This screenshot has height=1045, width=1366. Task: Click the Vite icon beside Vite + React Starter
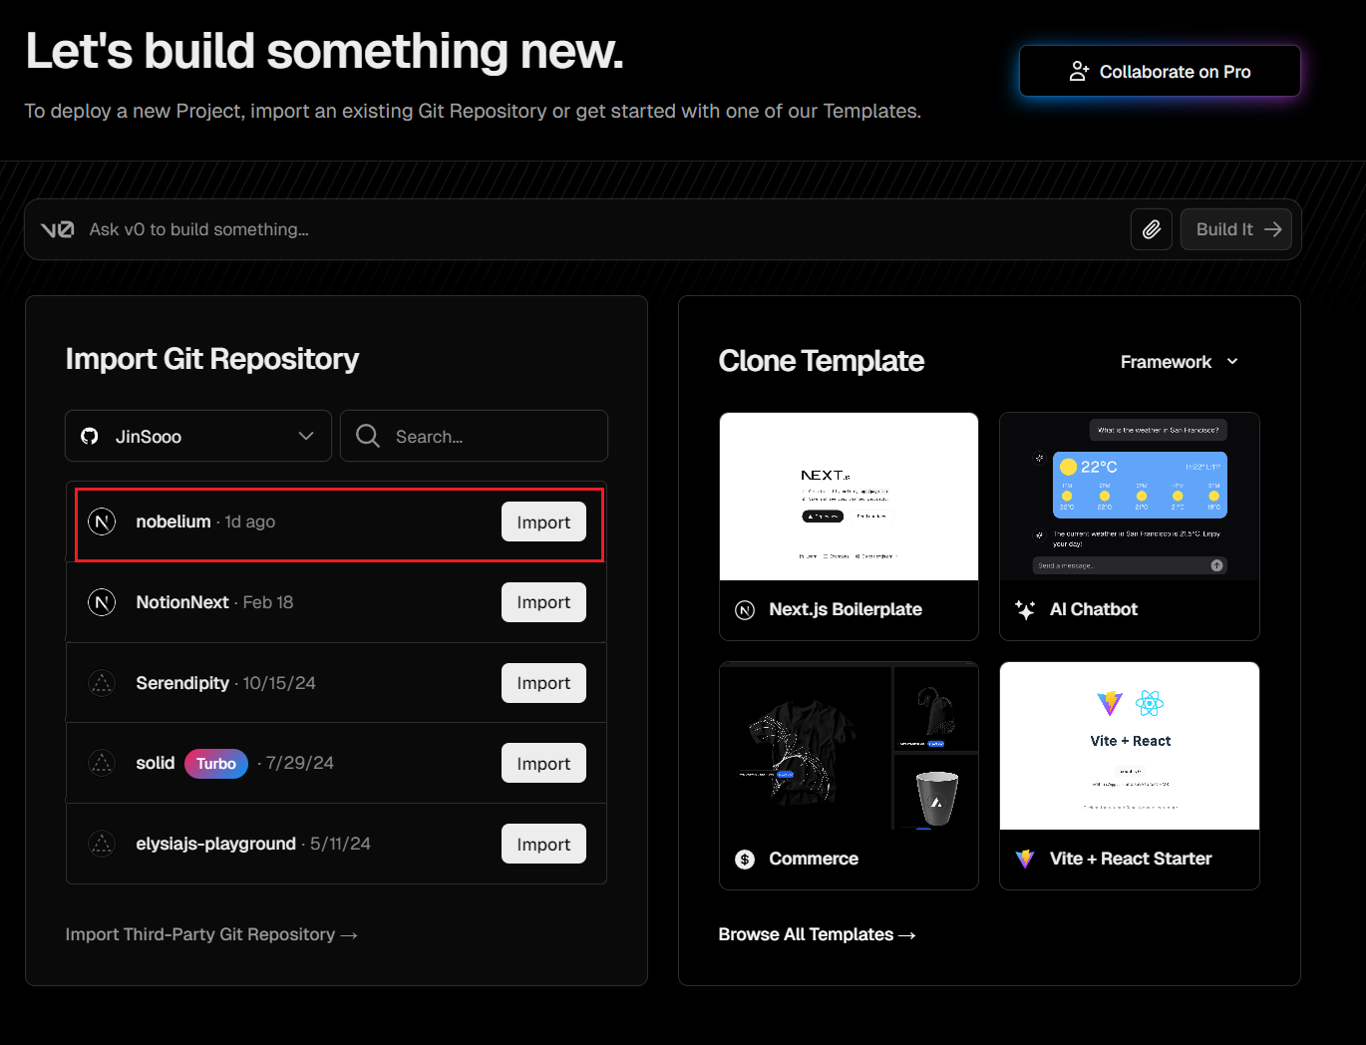1025,860
